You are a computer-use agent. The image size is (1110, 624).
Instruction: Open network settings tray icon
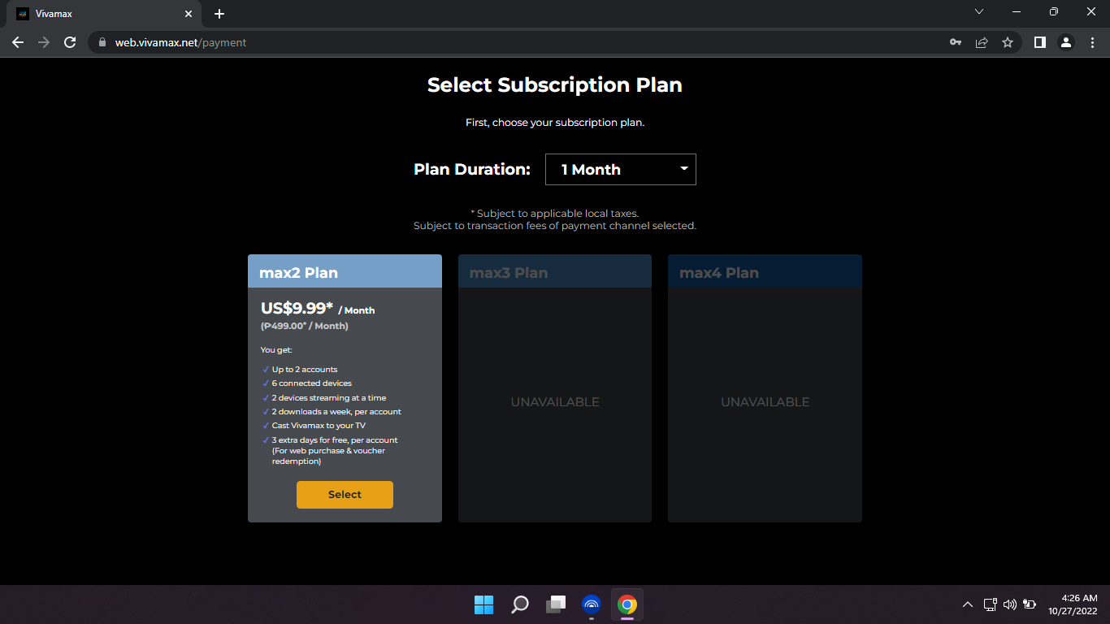coord(990,604)
